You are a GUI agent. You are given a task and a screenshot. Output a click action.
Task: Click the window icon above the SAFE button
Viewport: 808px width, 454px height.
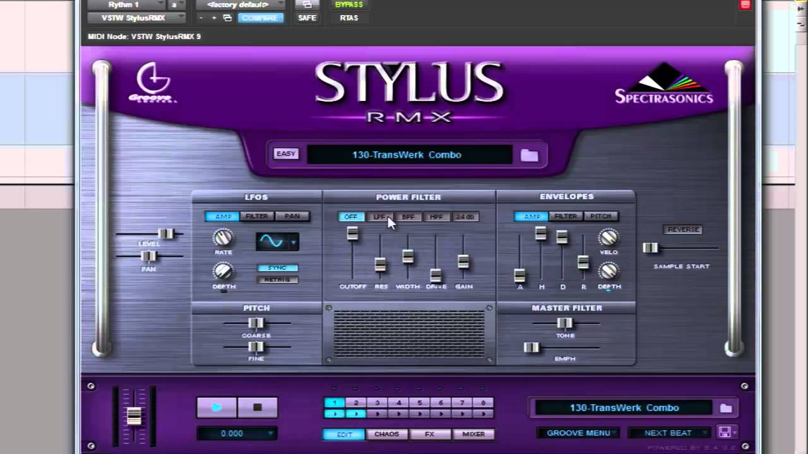coord(307,4)
